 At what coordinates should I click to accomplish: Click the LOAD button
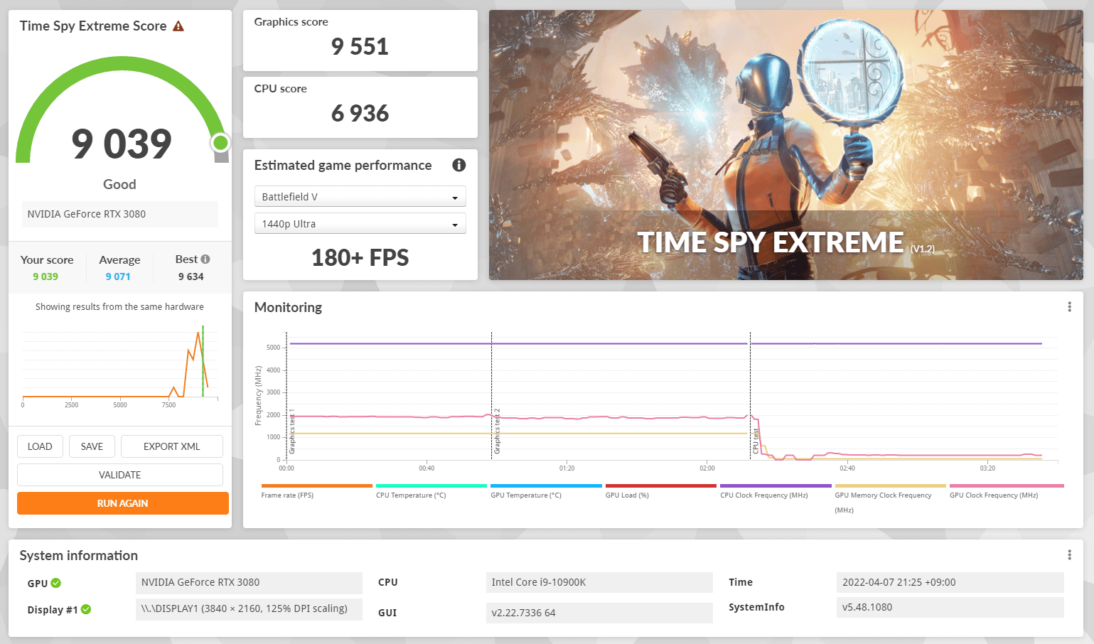(x=40, y=446)
